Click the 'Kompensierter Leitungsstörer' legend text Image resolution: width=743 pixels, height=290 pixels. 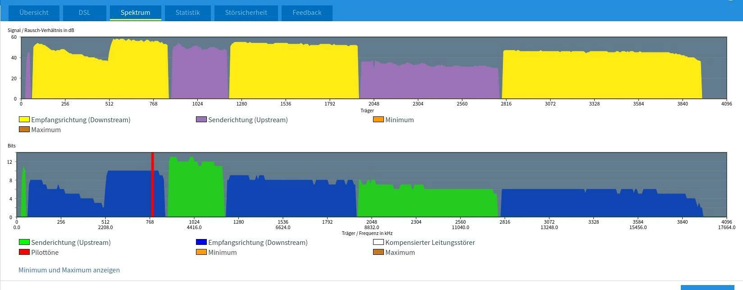point(430,242)
